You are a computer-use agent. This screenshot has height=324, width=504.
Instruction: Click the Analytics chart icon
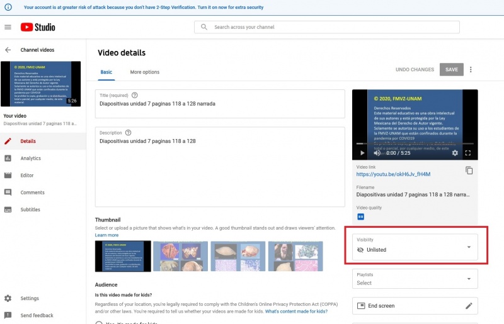[x=8, y=158]
